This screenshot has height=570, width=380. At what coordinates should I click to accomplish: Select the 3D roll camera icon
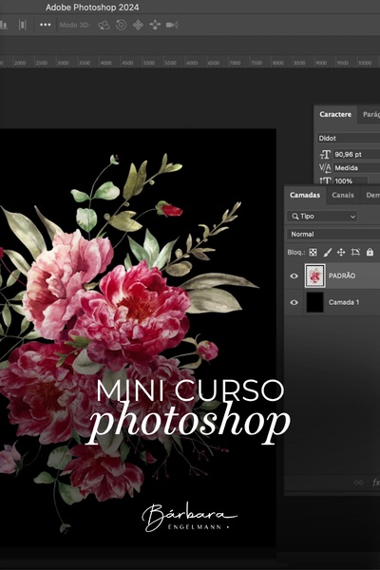click(x=121, y=25)
